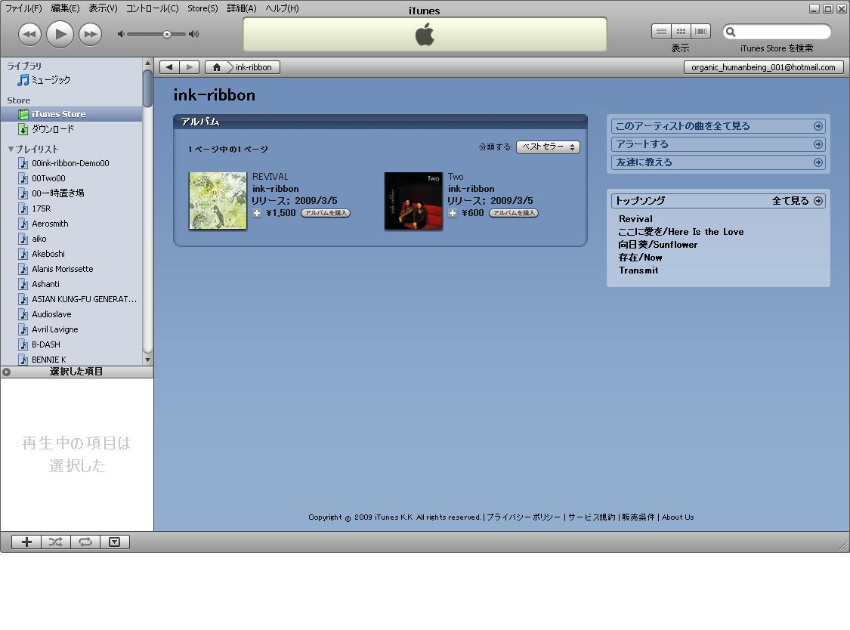Open the 詳細(A) menu
Viewport: 850px width, 630px height.
[x=242, y=8]
